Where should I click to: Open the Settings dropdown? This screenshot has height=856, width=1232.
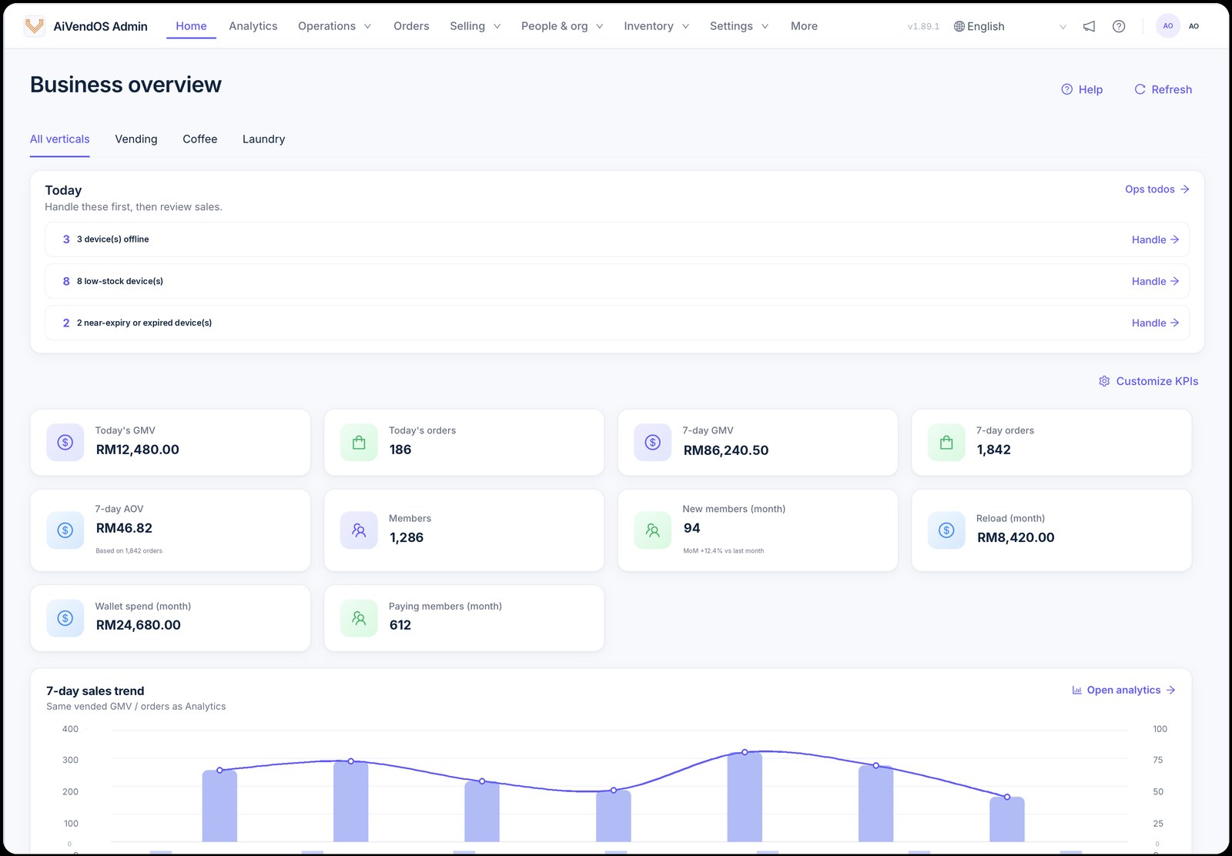tap(738, 26)
